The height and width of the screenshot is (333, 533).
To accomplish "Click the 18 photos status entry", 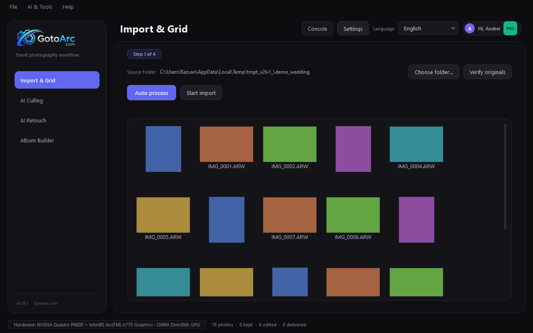I will 222,325.
